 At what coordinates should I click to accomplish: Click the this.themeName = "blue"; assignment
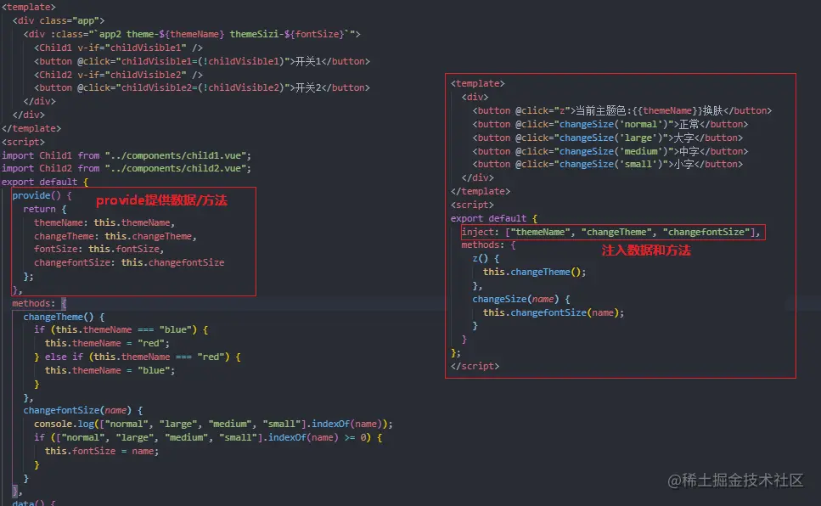coord(110,370)
